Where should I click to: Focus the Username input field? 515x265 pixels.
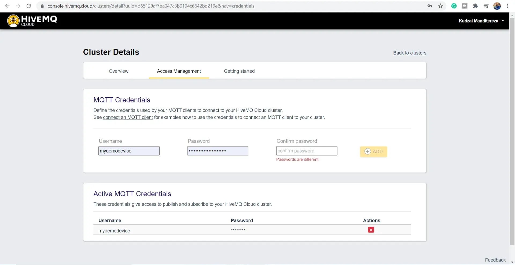point(129,151)
